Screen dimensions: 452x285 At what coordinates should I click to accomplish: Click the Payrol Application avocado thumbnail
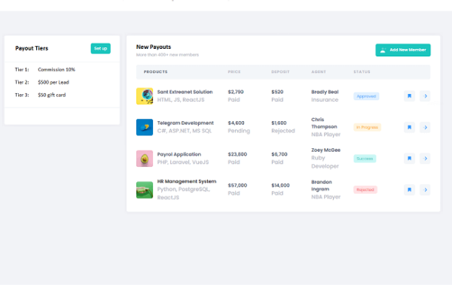pos(145,159)
